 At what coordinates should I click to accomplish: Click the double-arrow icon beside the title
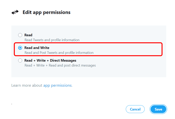15,12
